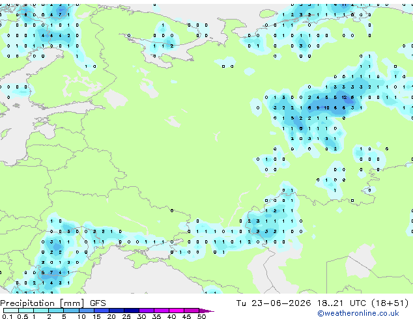Viewport: 413px width, 319px height.
Task: Click the purple above-50 legend arrow tip
Action: click(206, 311)
